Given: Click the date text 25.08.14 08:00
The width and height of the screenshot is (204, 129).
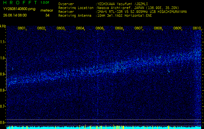Looking at the screenshot, I should pyautogui.click(x=15, y=15).
